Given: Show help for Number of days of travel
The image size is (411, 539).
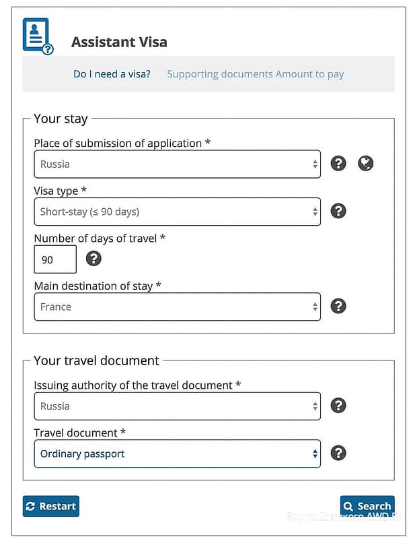Looking at the screenshot, I should pos(94,259).
